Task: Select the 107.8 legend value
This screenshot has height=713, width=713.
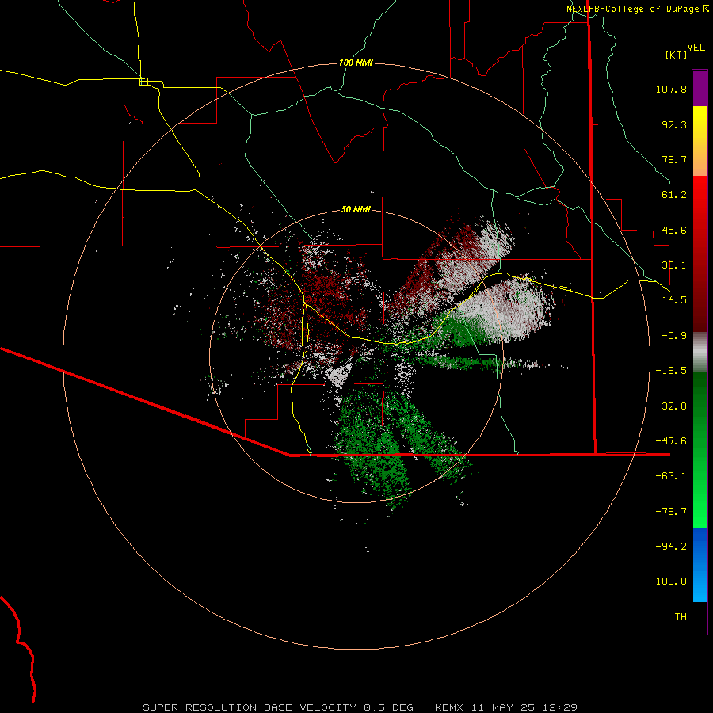Action: click(x=671, y=89)
